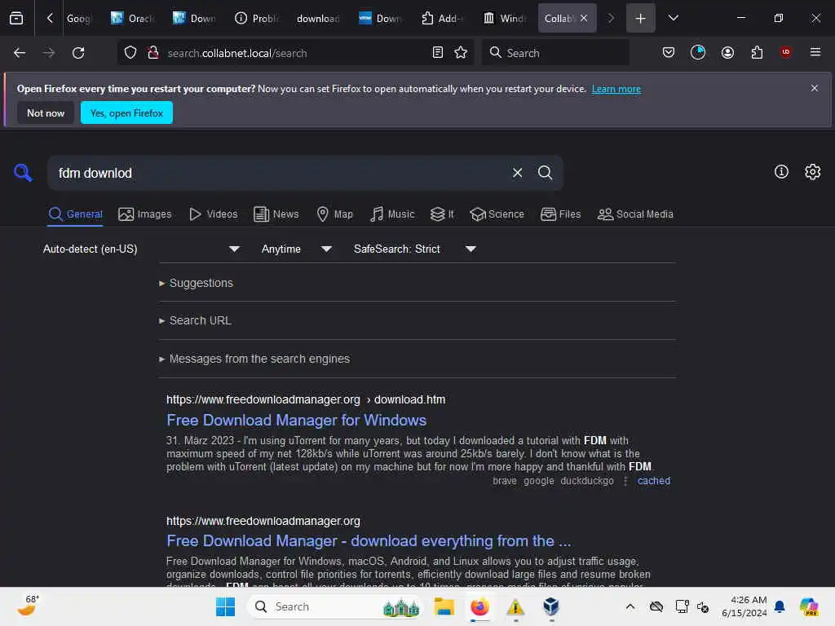
Task: Expand the Suggestions section
Action: click(x=196, y=283)
